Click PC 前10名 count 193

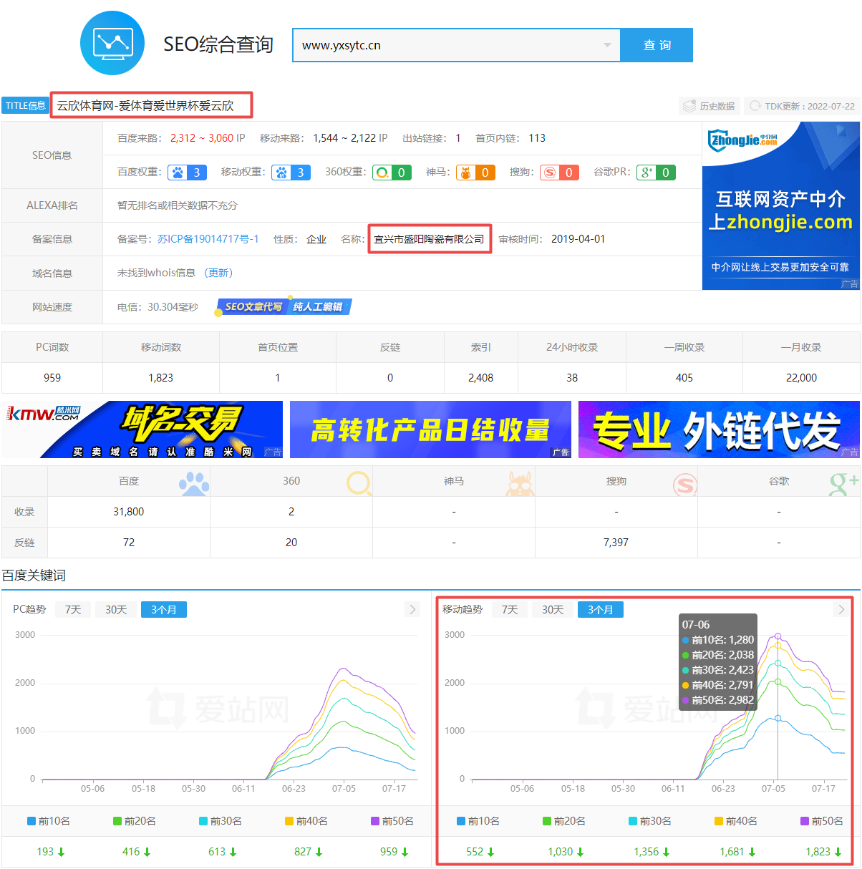pos(45,852)
